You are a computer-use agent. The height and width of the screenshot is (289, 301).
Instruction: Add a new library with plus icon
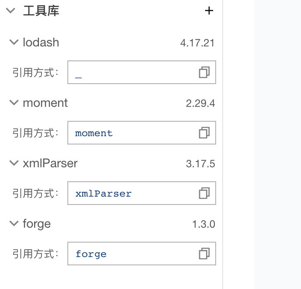[x=209, y=11]
